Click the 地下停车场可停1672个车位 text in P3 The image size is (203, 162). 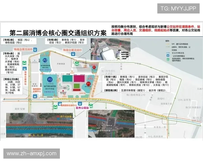(x=50, y=87)
